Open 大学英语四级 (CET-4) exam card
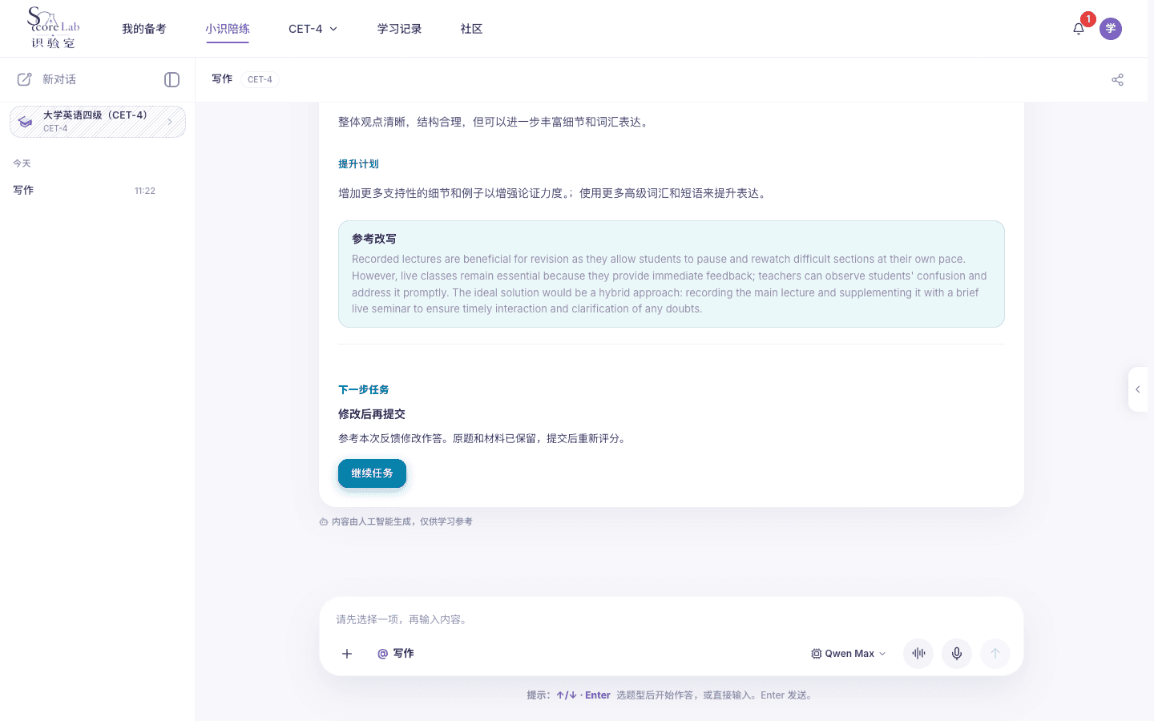The width and height of the screenshot is (1154, 721). click(98, 122)
